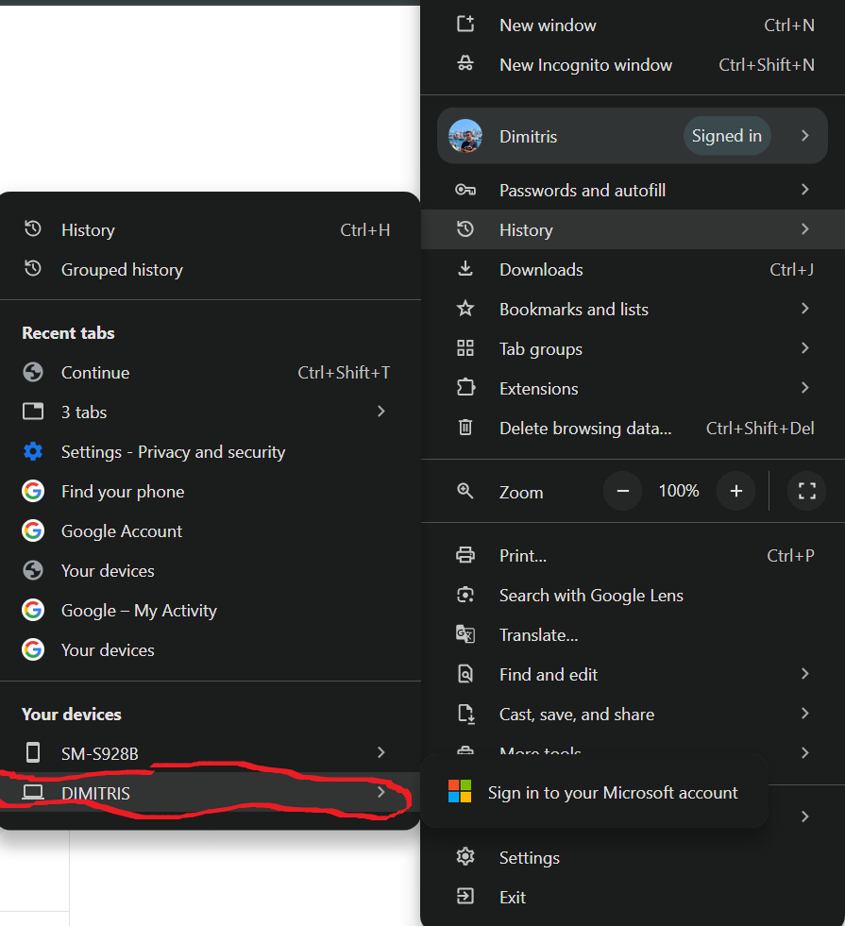Select Translate menu entry

(633, 635)
